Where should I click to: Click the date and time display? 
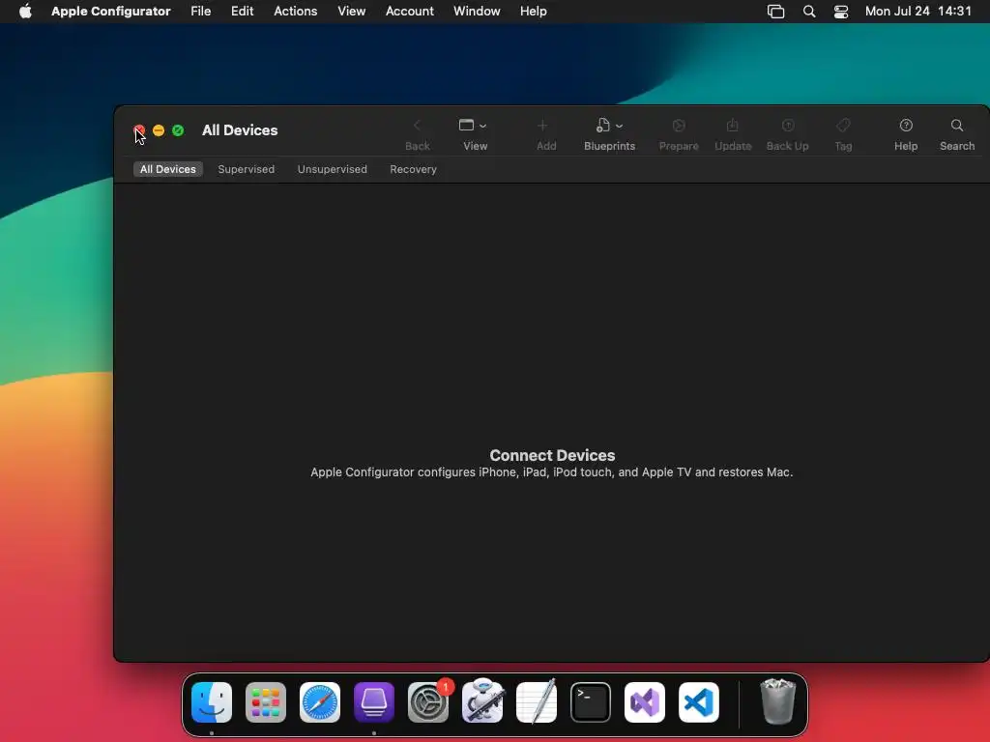pos(918,12)
